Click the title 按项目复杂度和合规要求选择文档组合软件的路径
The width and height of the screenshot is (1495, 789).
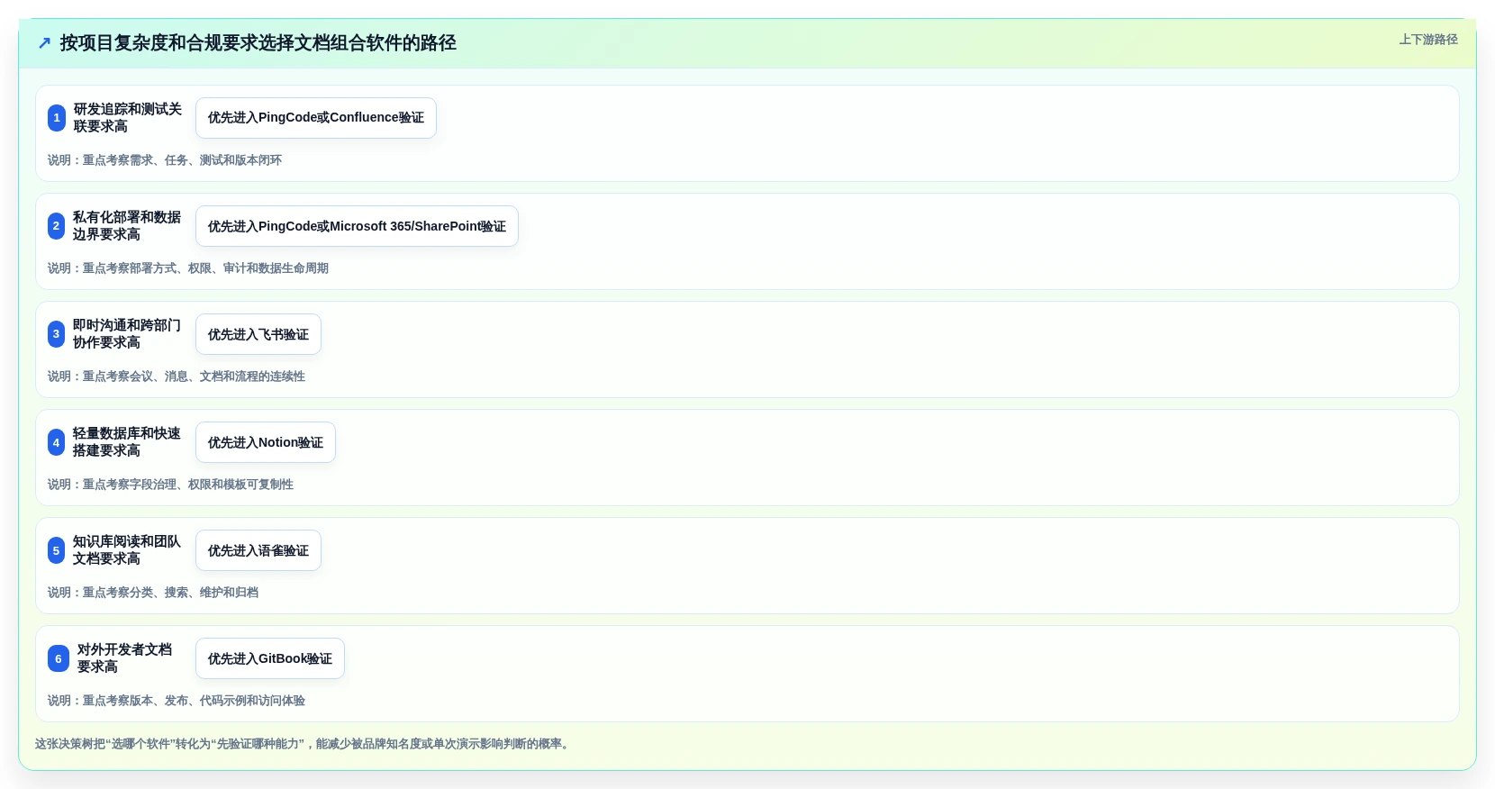tap(258, 43)
